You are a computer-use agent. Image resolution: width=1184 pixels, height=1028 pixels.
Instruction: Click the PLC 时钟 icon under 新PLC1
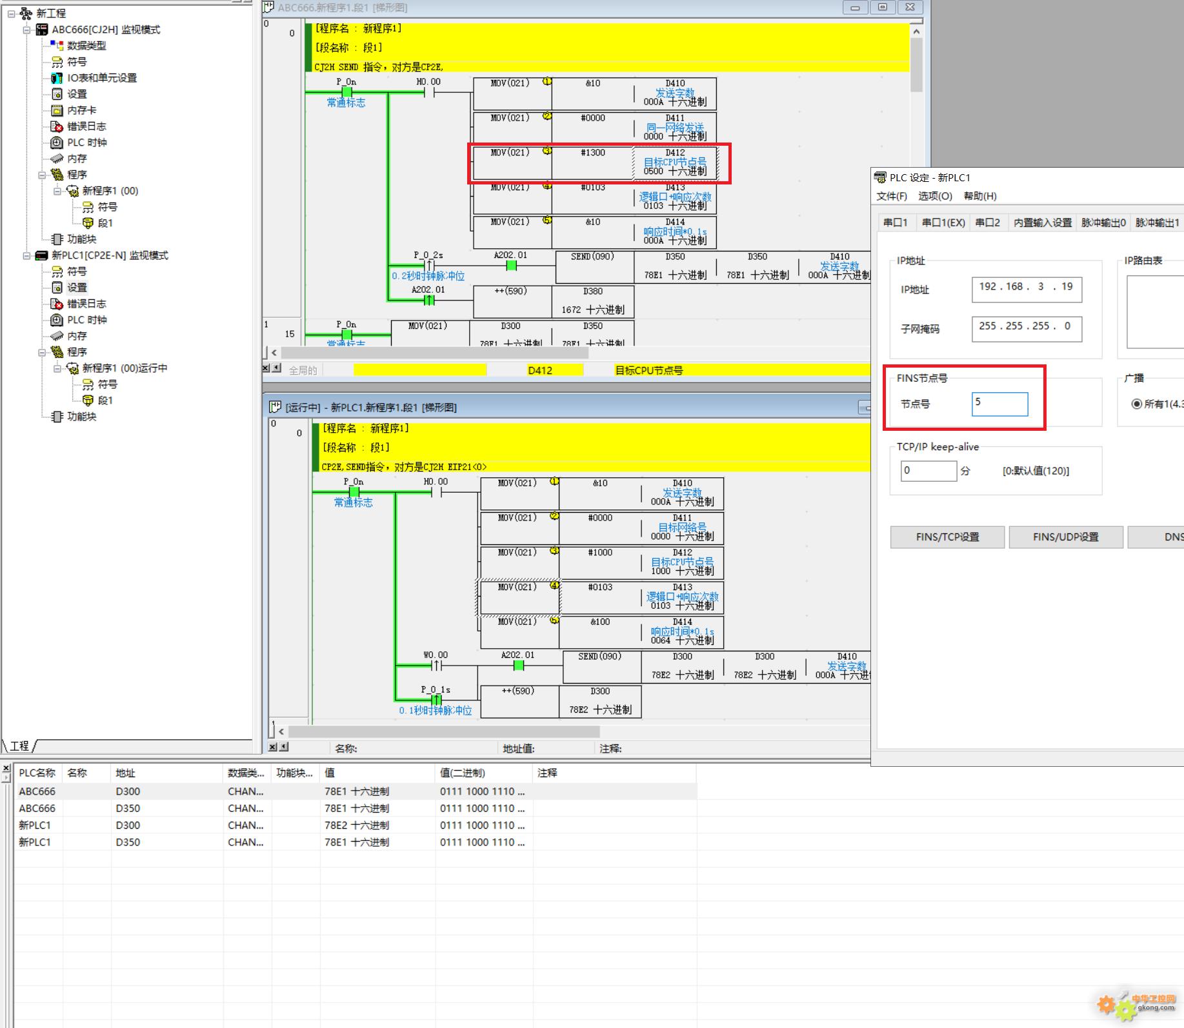(x=57, y=320)
